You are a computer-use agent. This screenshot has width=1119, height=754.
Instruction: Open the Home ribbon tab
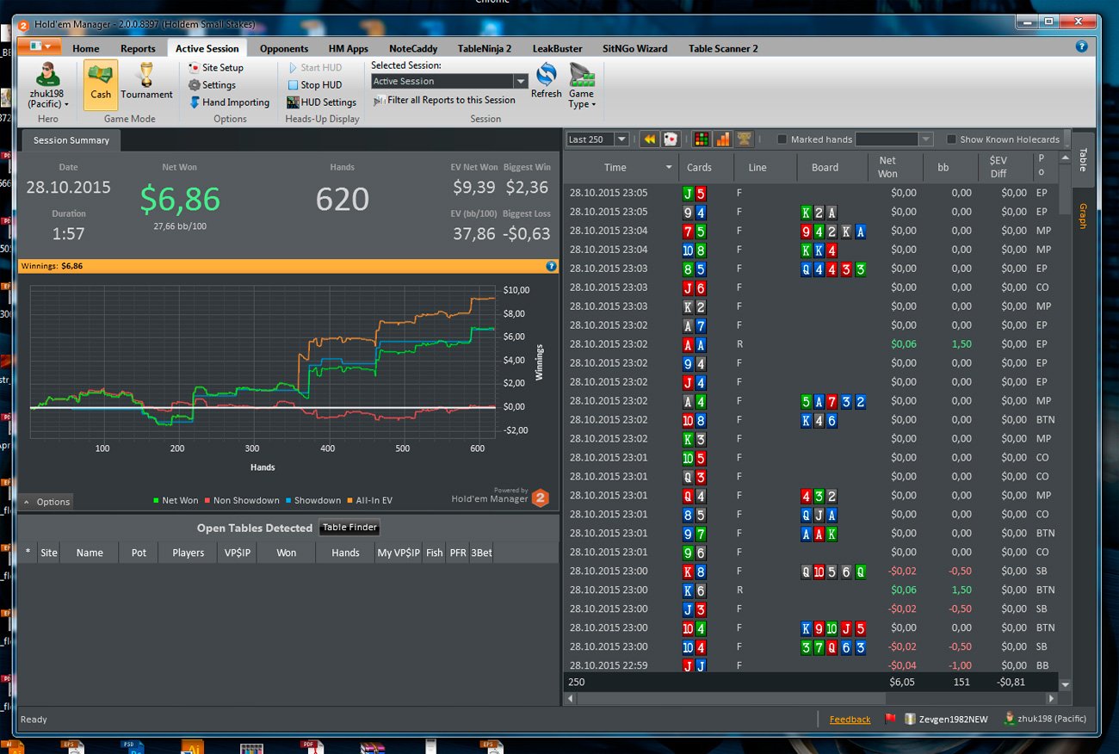(x=86, y=48)
